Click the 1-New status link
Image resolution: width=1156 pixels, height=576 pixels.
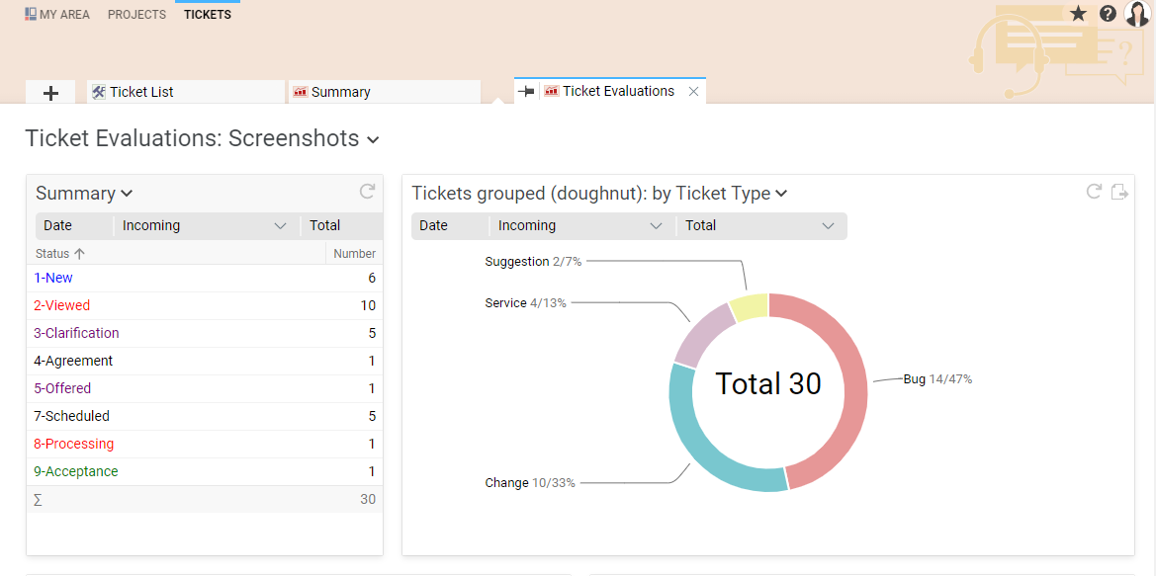point(53,278)
